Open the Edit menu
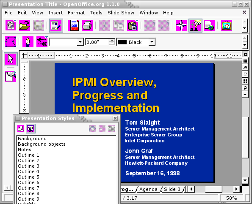 22,13
